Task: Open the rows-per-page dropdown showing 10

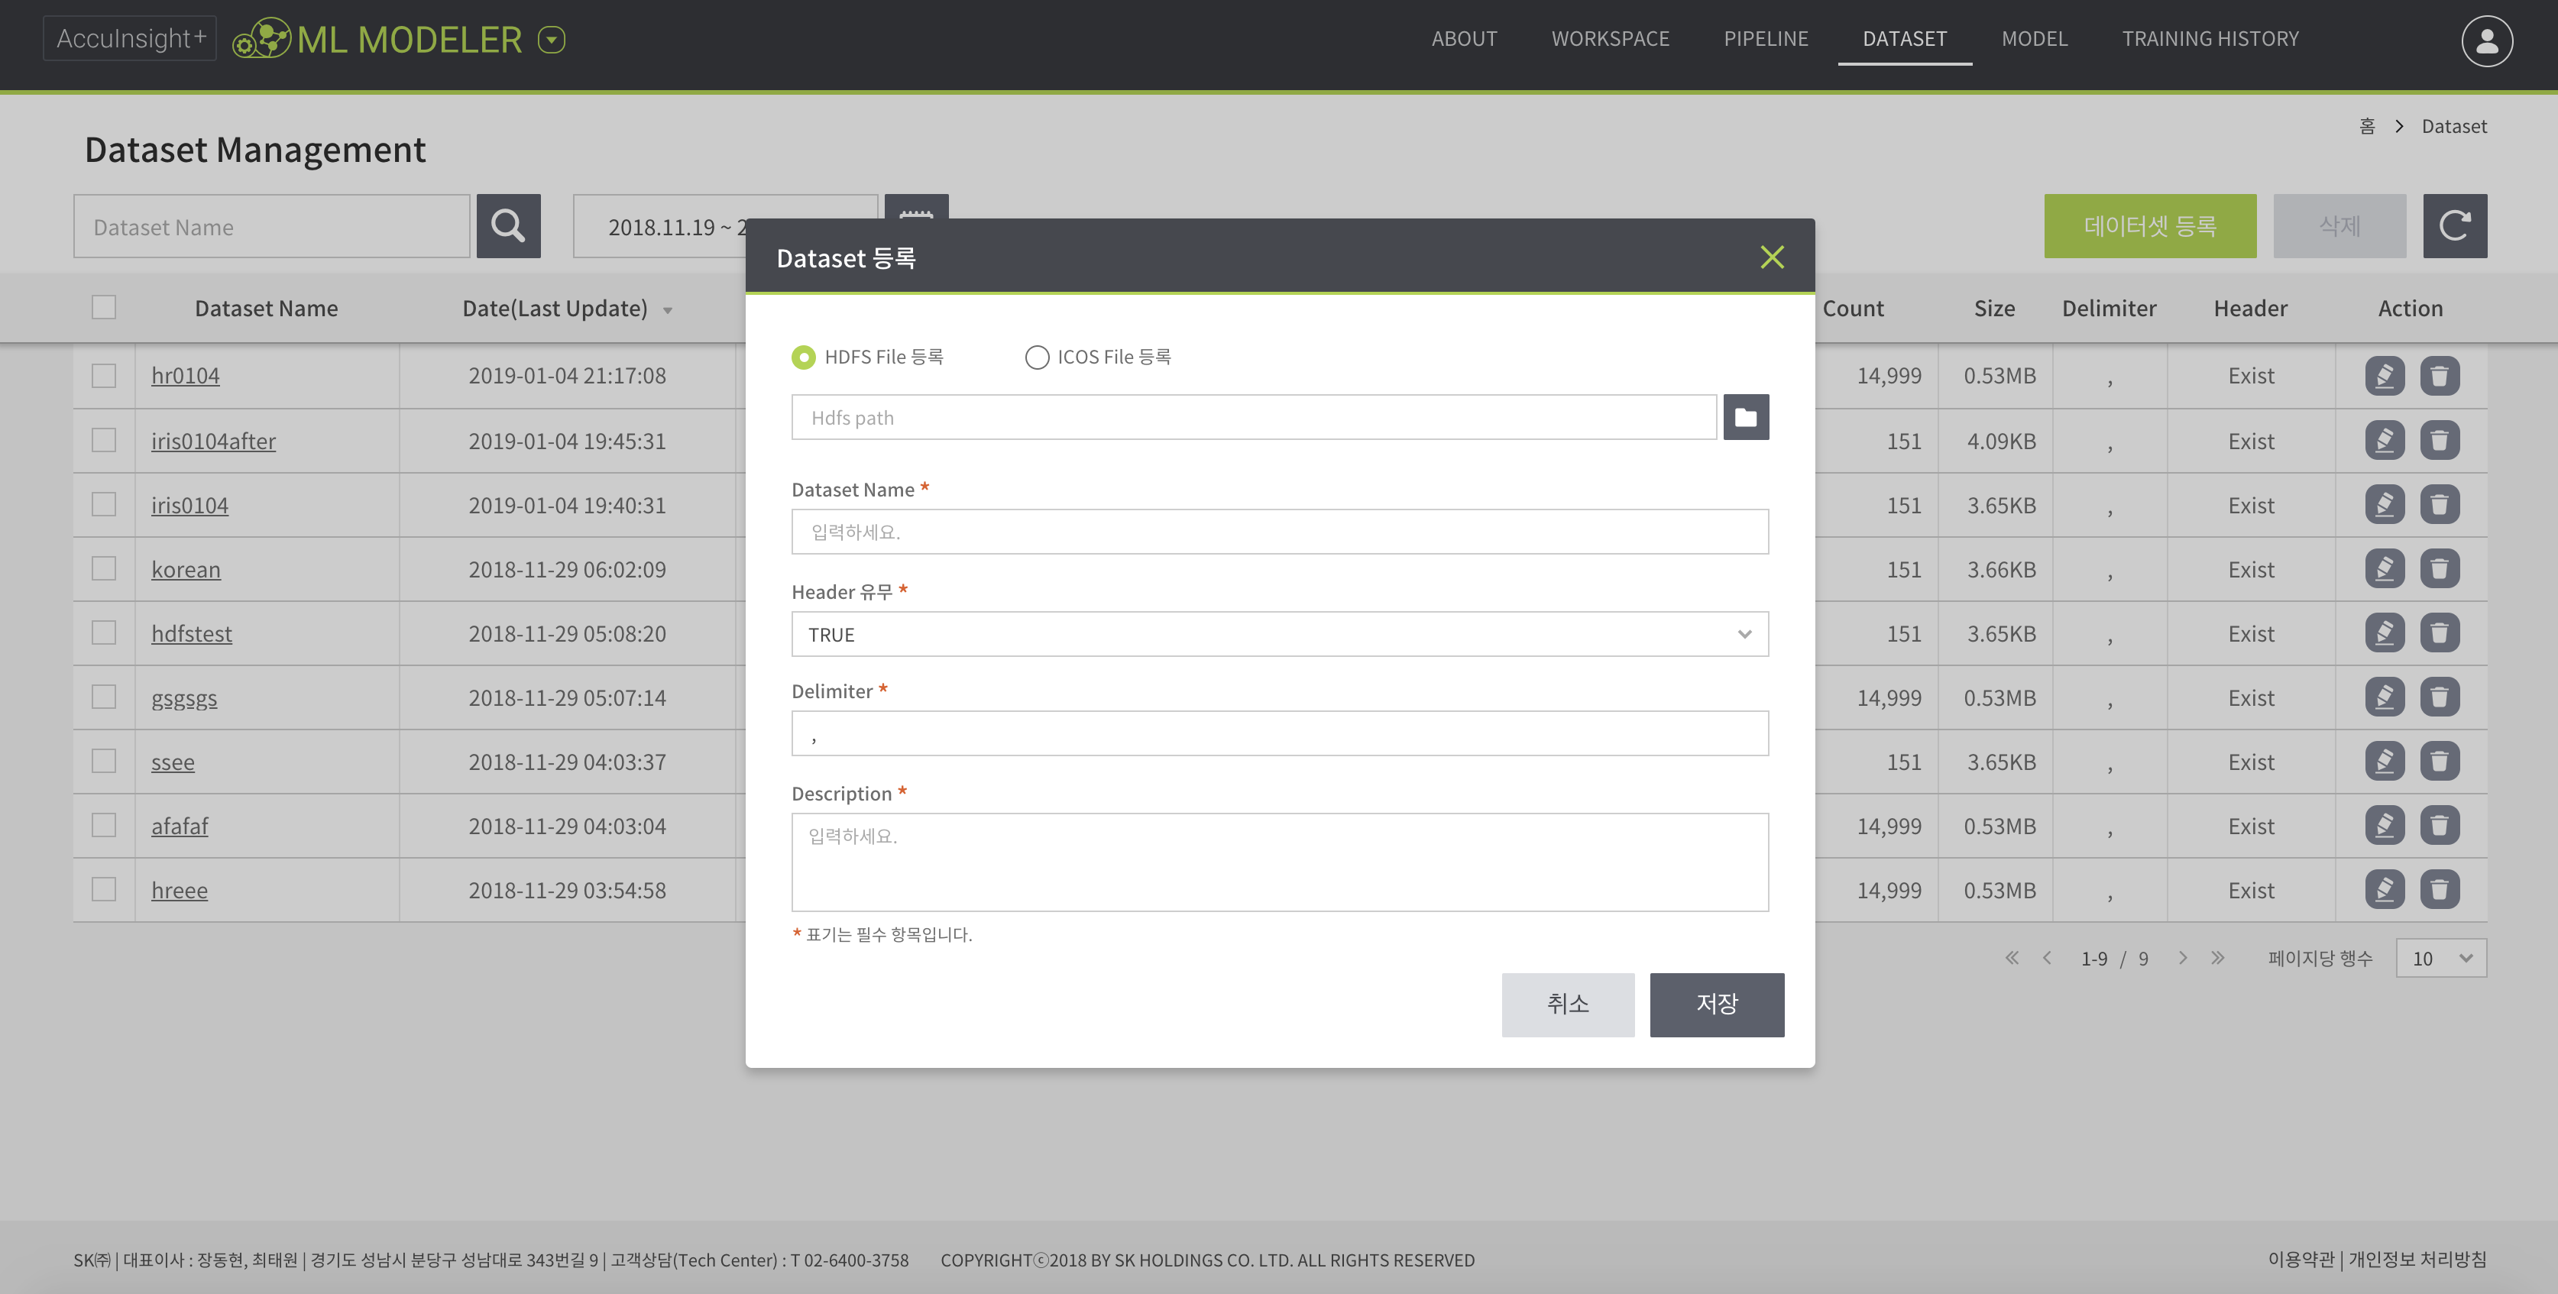Action: click(x=2441, y=957)
